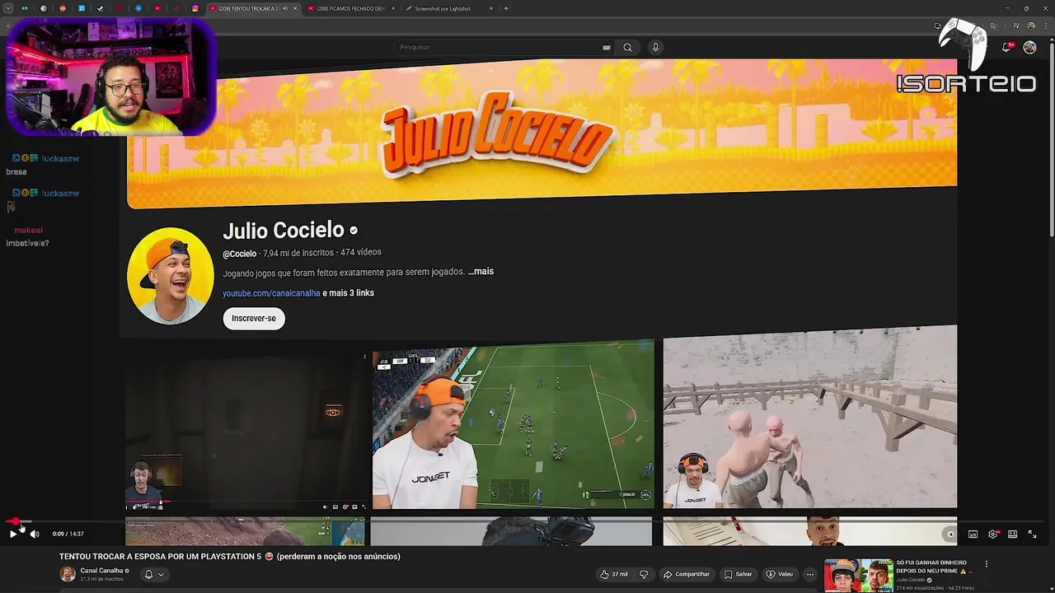Open the more actions ellipsis menu
1055x593 pixels.
tap(810, 574)
